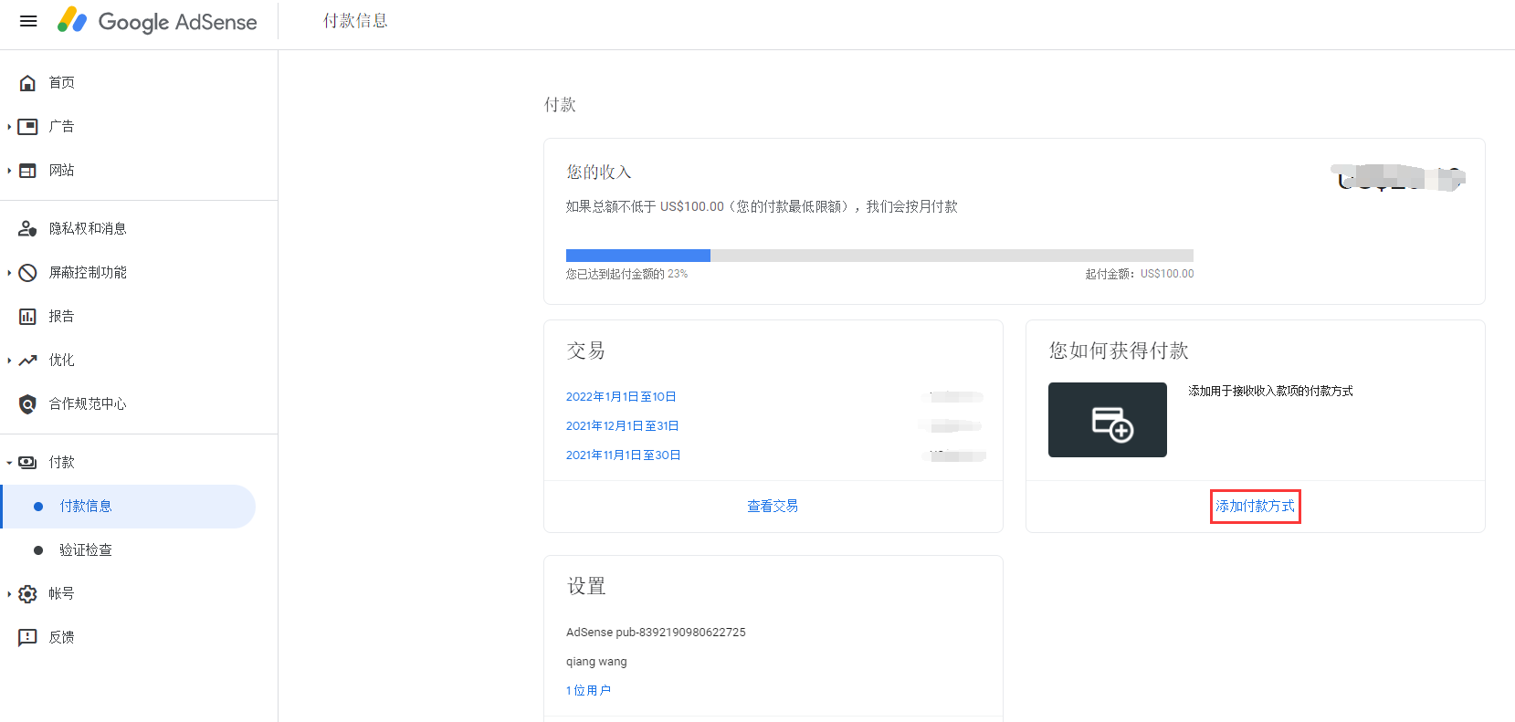Viewport: 1515px width, 722px height.
Task: Expand the 屏蔽控制功能 section
Action: point(9,273)
